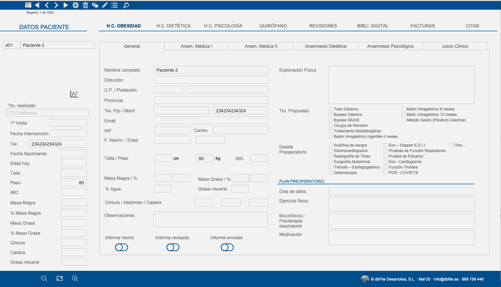The height and width of the screenshot is (287, 501).
Task: Check the Otro… checkbox
Action: [451, 145]
